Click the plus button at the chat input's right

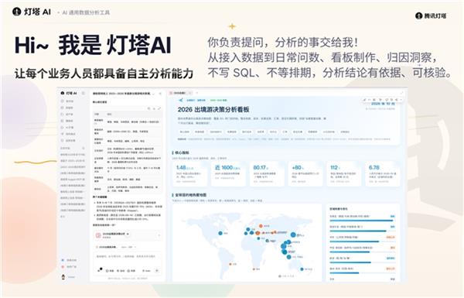click(x=157, y=270)
